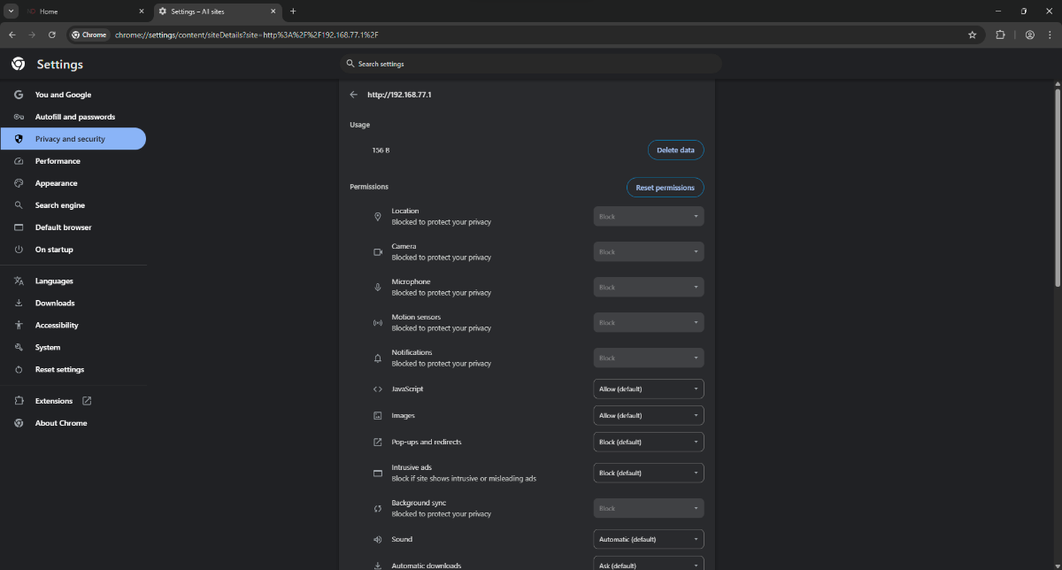
Task: Open the JavaScript permission dropdown
Action: tap(649, 389)
